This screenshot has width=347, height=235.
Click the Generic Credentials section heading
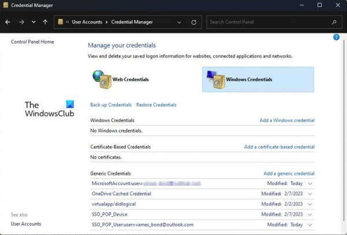click(x=110, y=174)
